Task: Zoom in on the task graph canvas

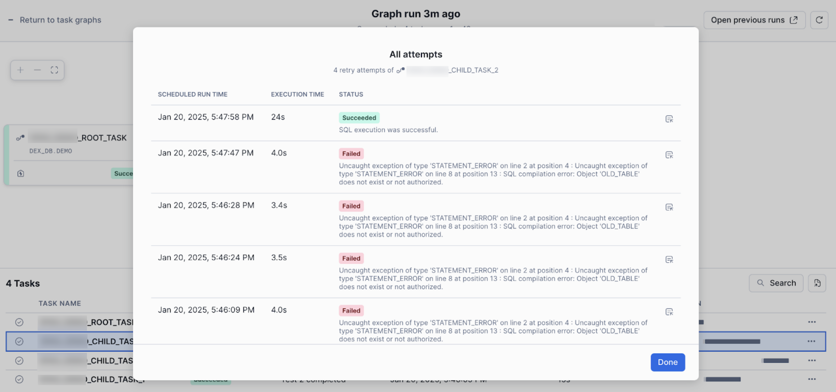Action: pos(20,70)
